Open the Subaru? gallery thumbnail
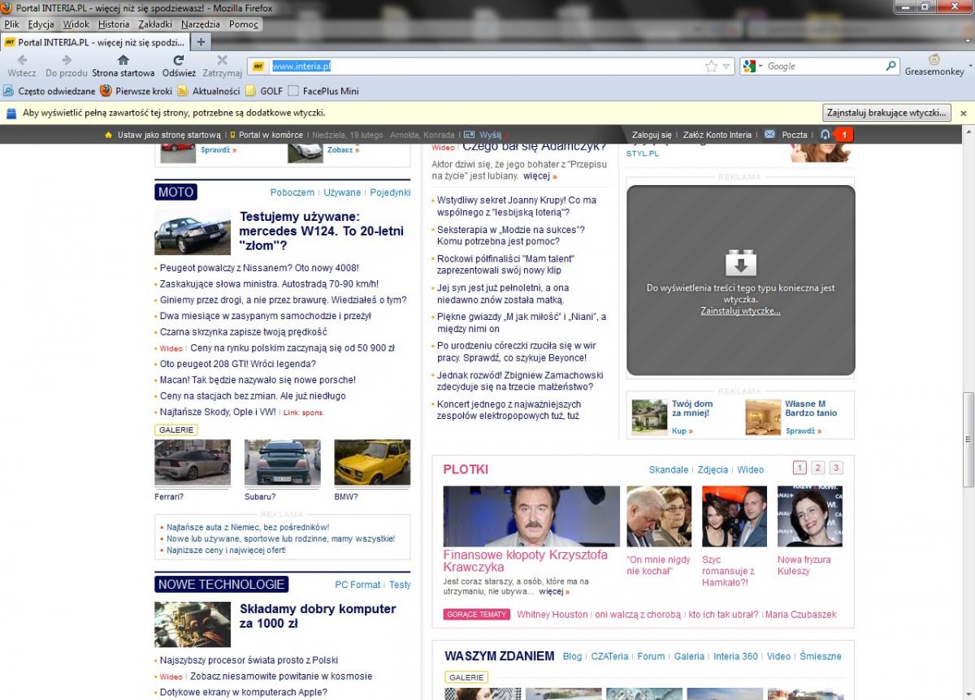The width and height of the screenshot is (975, 700). (283, 463)
